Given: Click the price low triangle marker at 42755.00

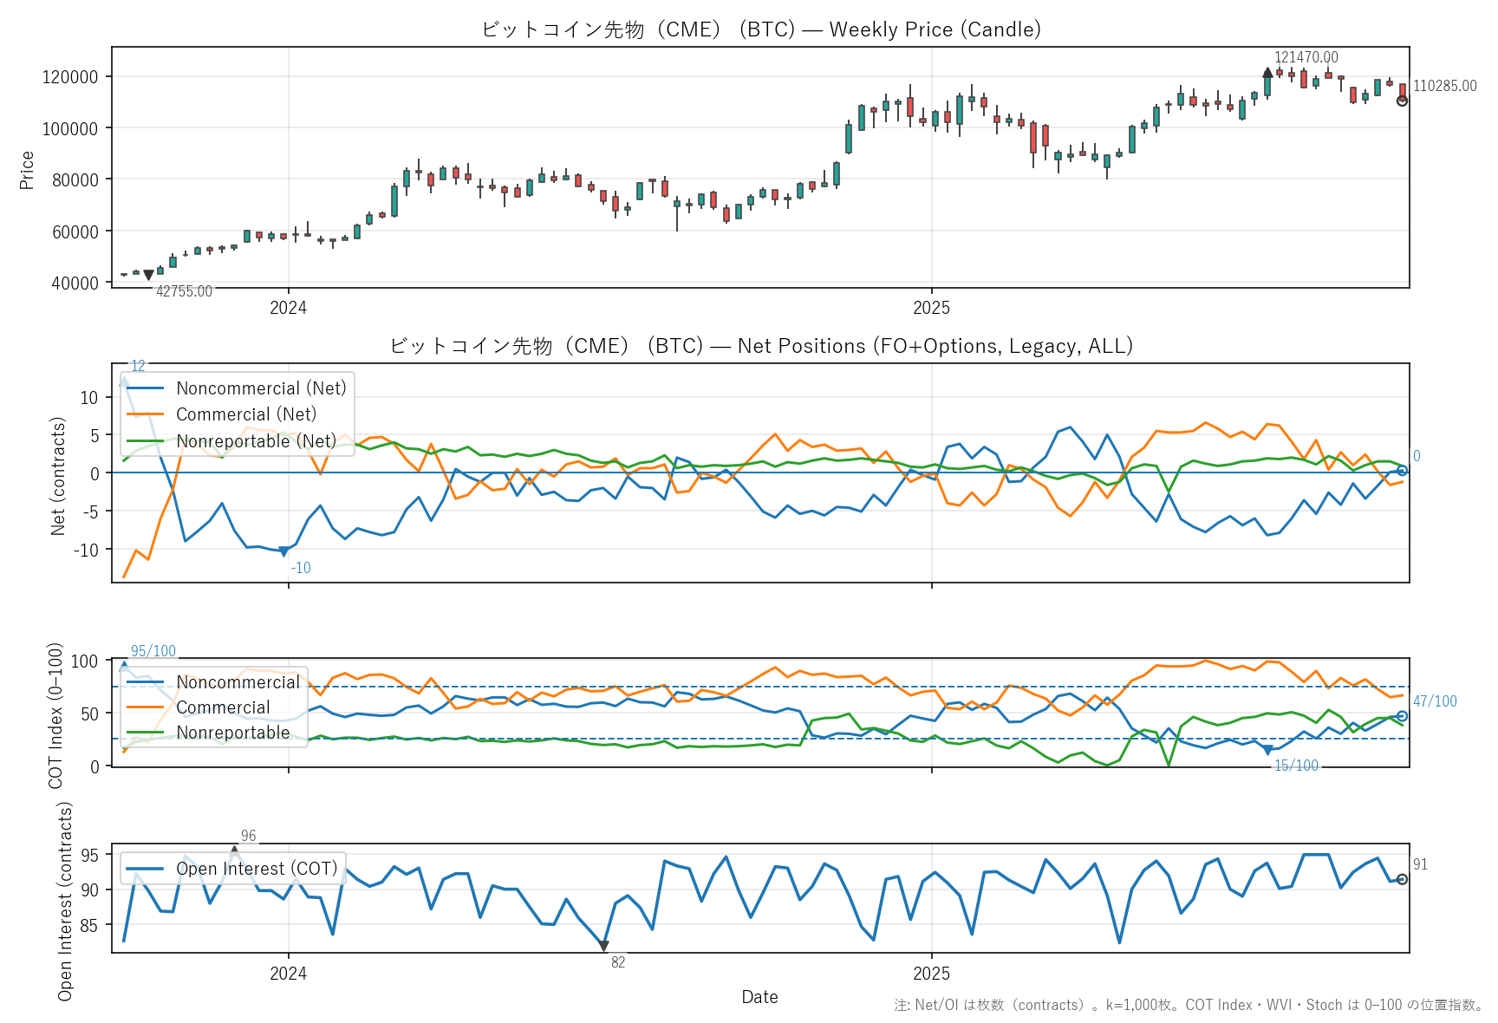Looking at the screenshot, I should pos(148,276).
